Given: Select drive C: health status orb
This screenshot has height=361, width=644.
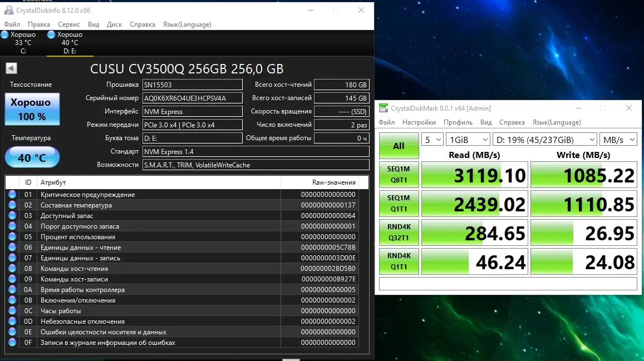Looking at the screenshot, I should tap(5, 35).
